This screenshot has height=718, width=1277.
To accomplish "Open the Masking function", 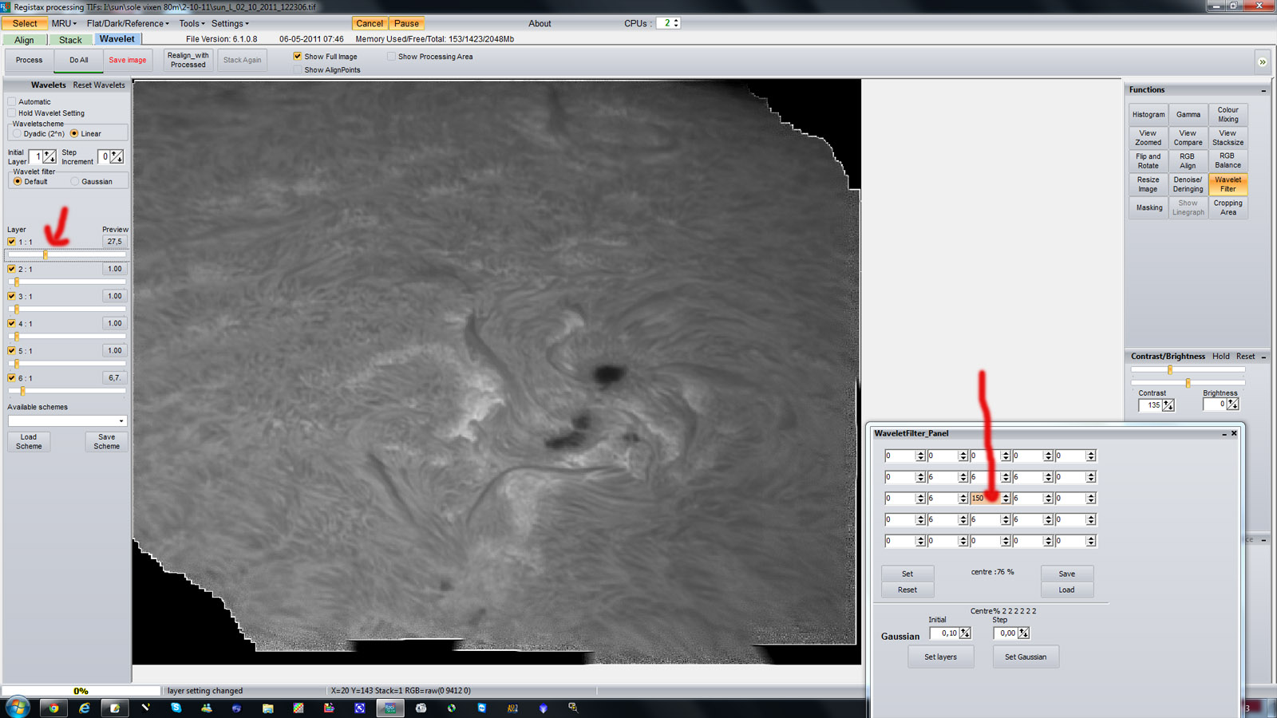I will coord(1149,207).
